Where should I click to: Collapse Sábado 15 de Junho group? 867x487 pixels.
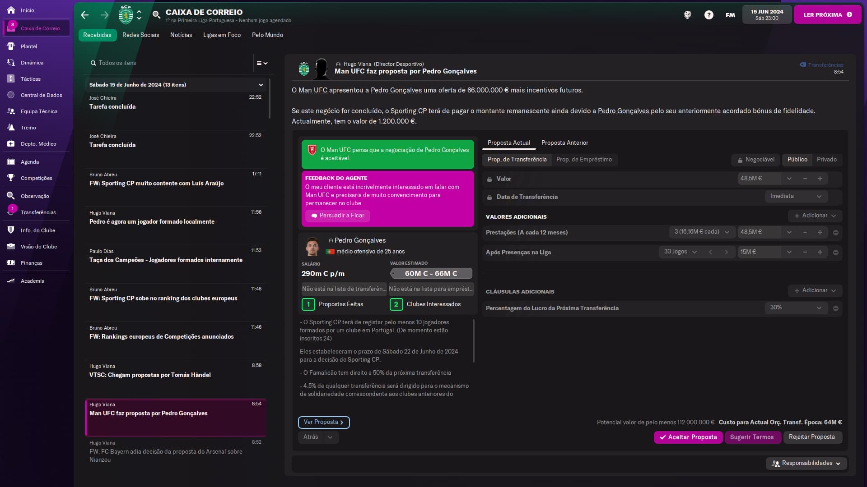(x=261, y=85)
